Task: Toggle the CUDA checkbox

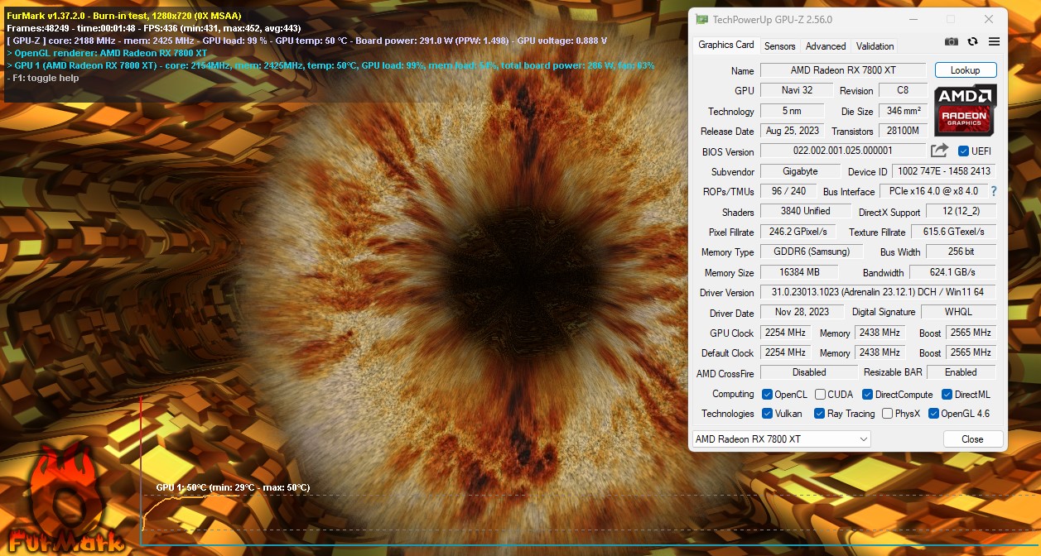Action: tap(820, 395)
